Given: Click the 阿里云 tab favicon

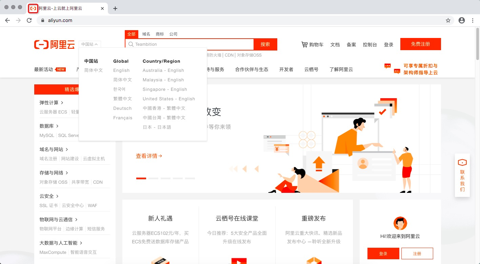Looking at the screenshot, I should pos(33,8).
